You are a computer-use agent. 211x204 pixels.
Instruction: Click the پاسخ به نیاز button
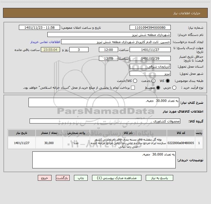pos(159,178)
